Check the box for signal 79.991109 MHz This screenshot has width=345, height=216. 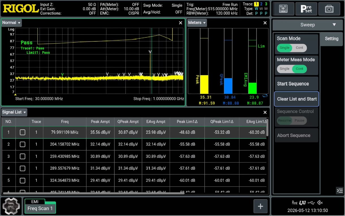click(23, 132)
